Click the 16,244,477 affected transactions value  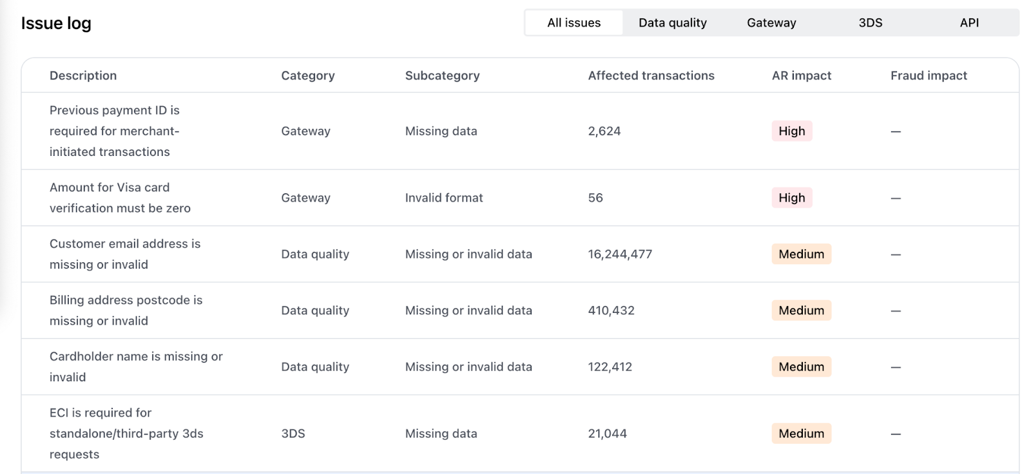point(620,254)
